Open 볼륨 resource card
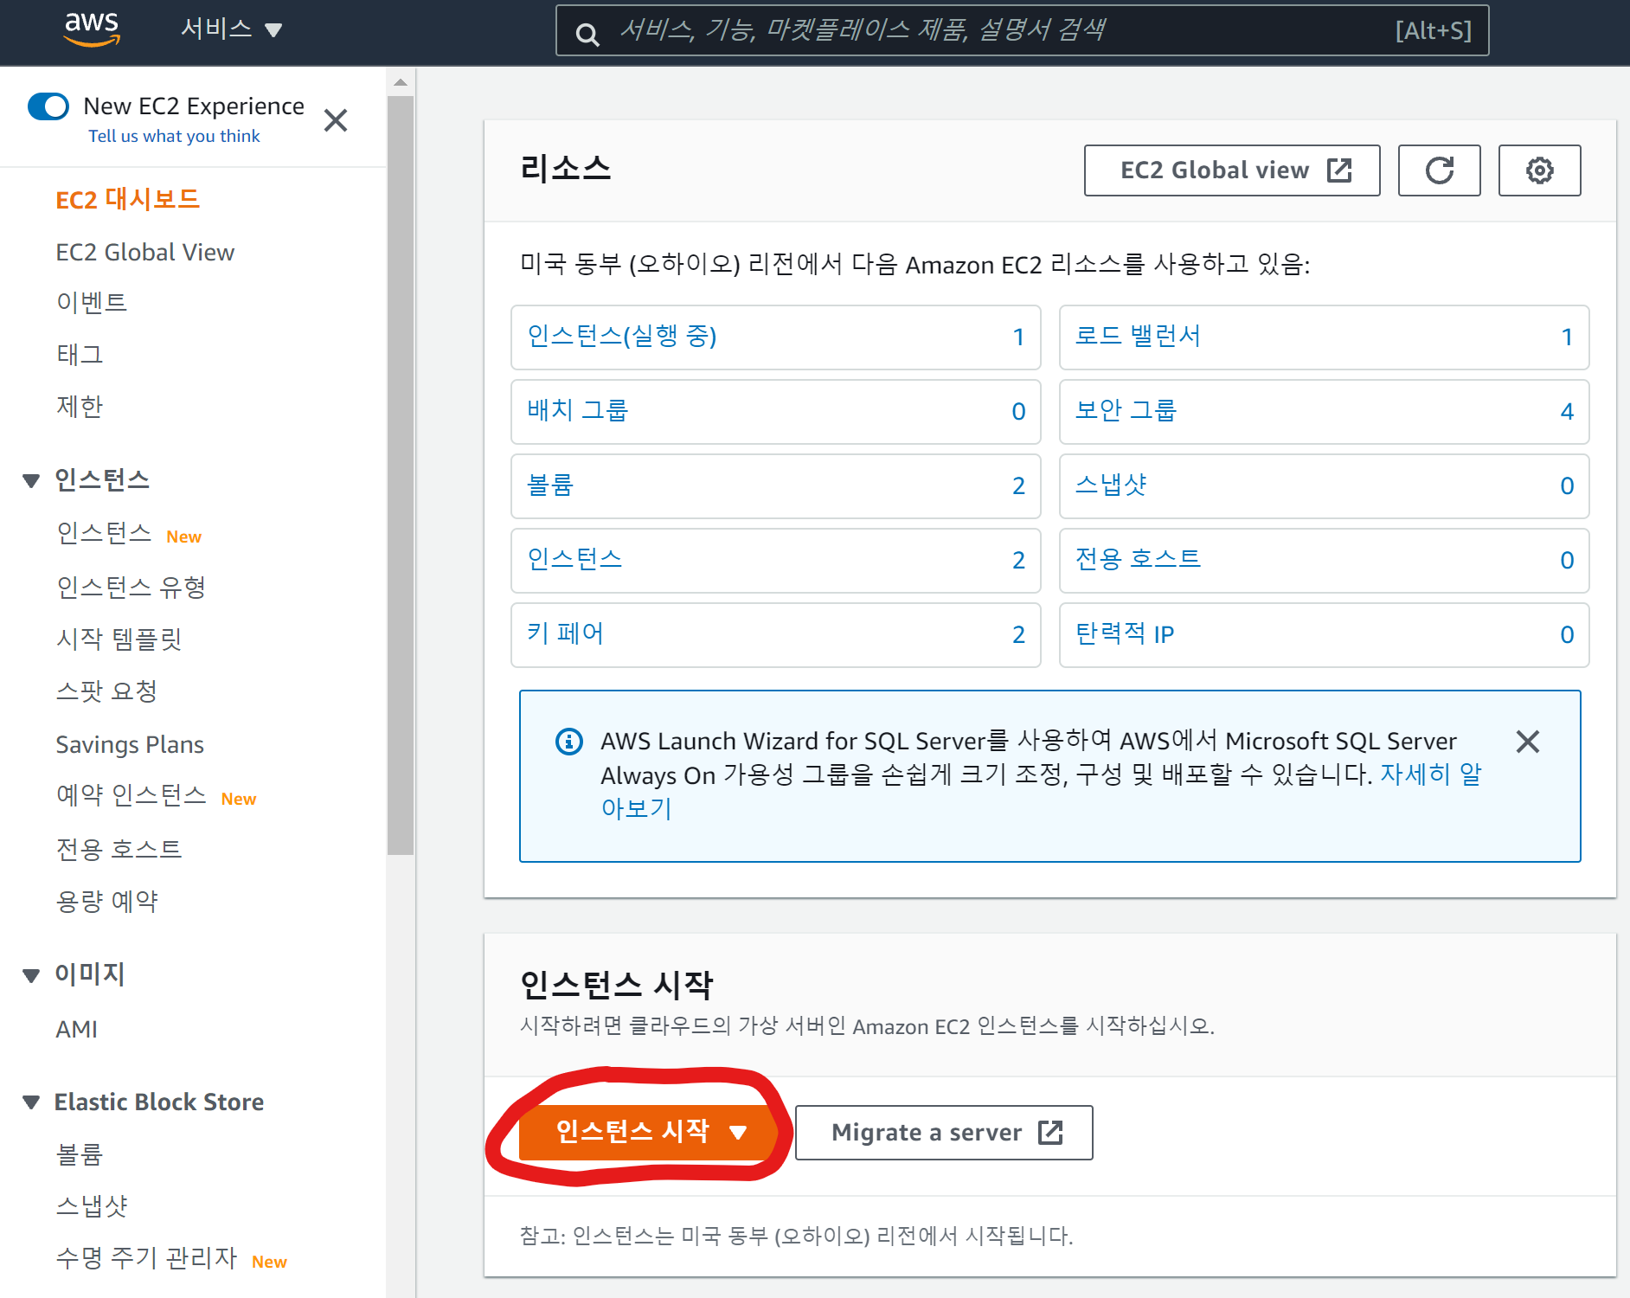This screenshot has width=1630, height=1298. tap(776, 486)
